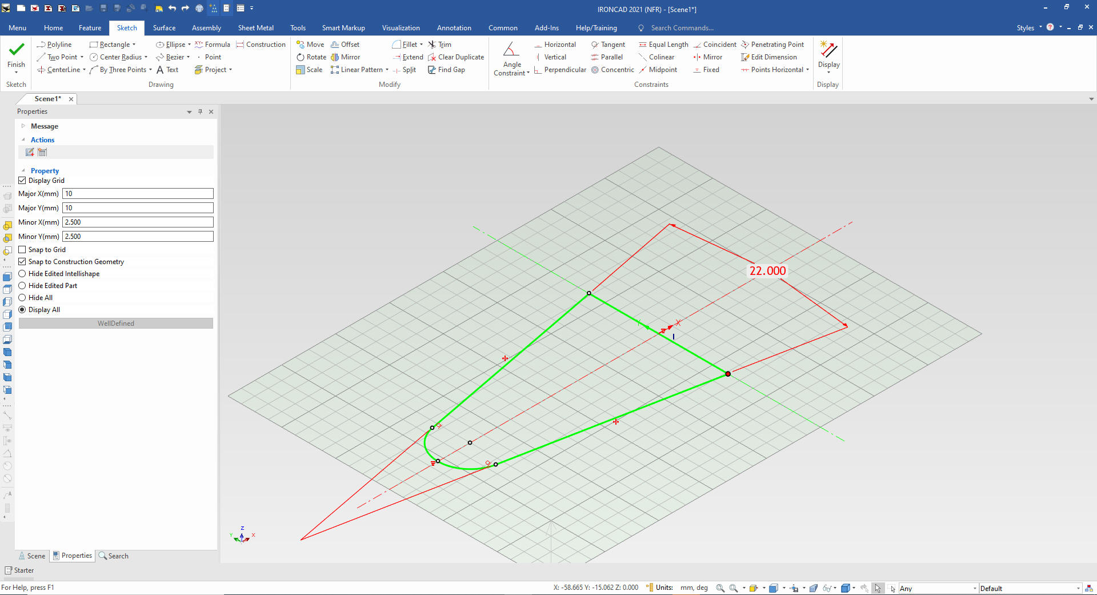Collapse the Actions section

(23, 140)
